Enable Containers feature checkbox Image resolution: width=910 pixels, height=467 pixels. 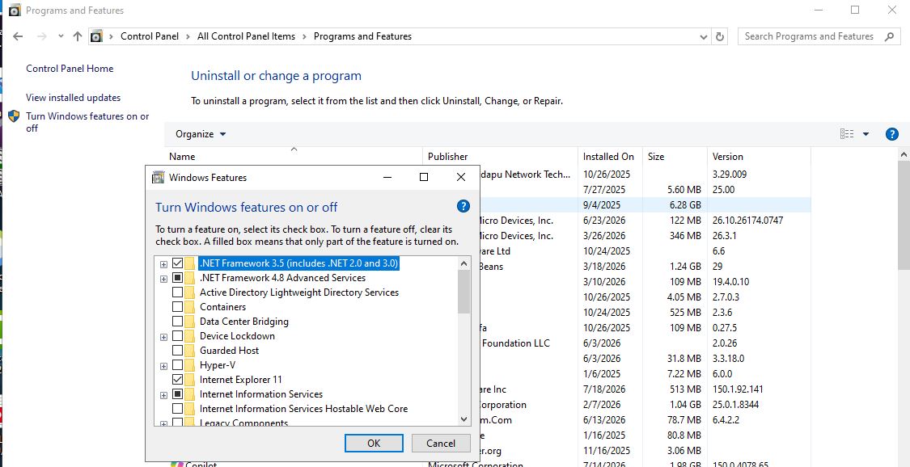[178, 306]
